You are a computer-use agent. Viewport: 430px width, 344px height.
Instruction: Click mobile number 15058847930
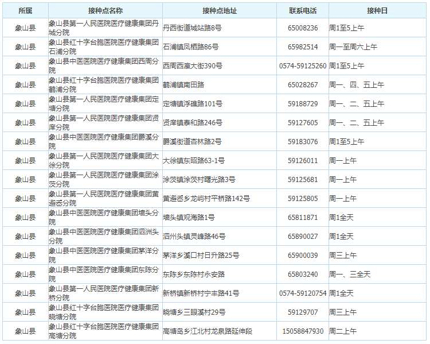(x=303, y=331)
